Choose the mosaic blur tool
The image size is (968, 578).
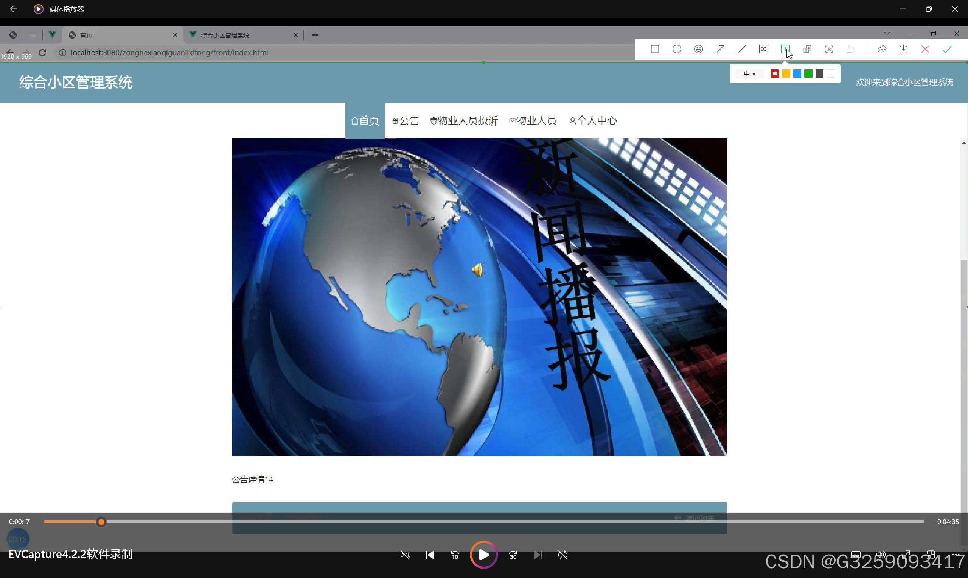pos(763,49)
